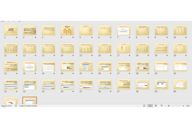Select slide 18 thumbnail
This screenshot has height=128, width=192.
click(142, 48)
